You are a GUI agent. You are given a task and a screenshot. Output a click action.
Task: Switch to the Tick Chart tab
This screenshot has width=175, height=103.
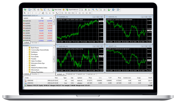[x=34, y=43]
